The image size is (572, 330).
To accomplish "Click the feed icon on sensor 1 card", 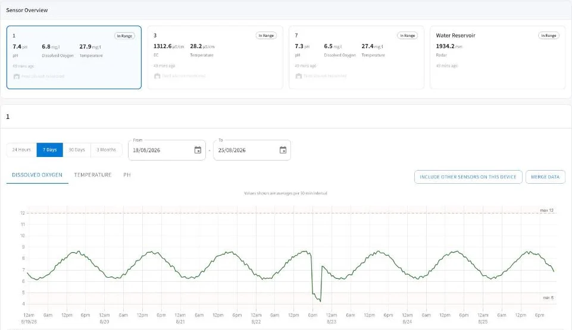I will (x=17, y=77).
